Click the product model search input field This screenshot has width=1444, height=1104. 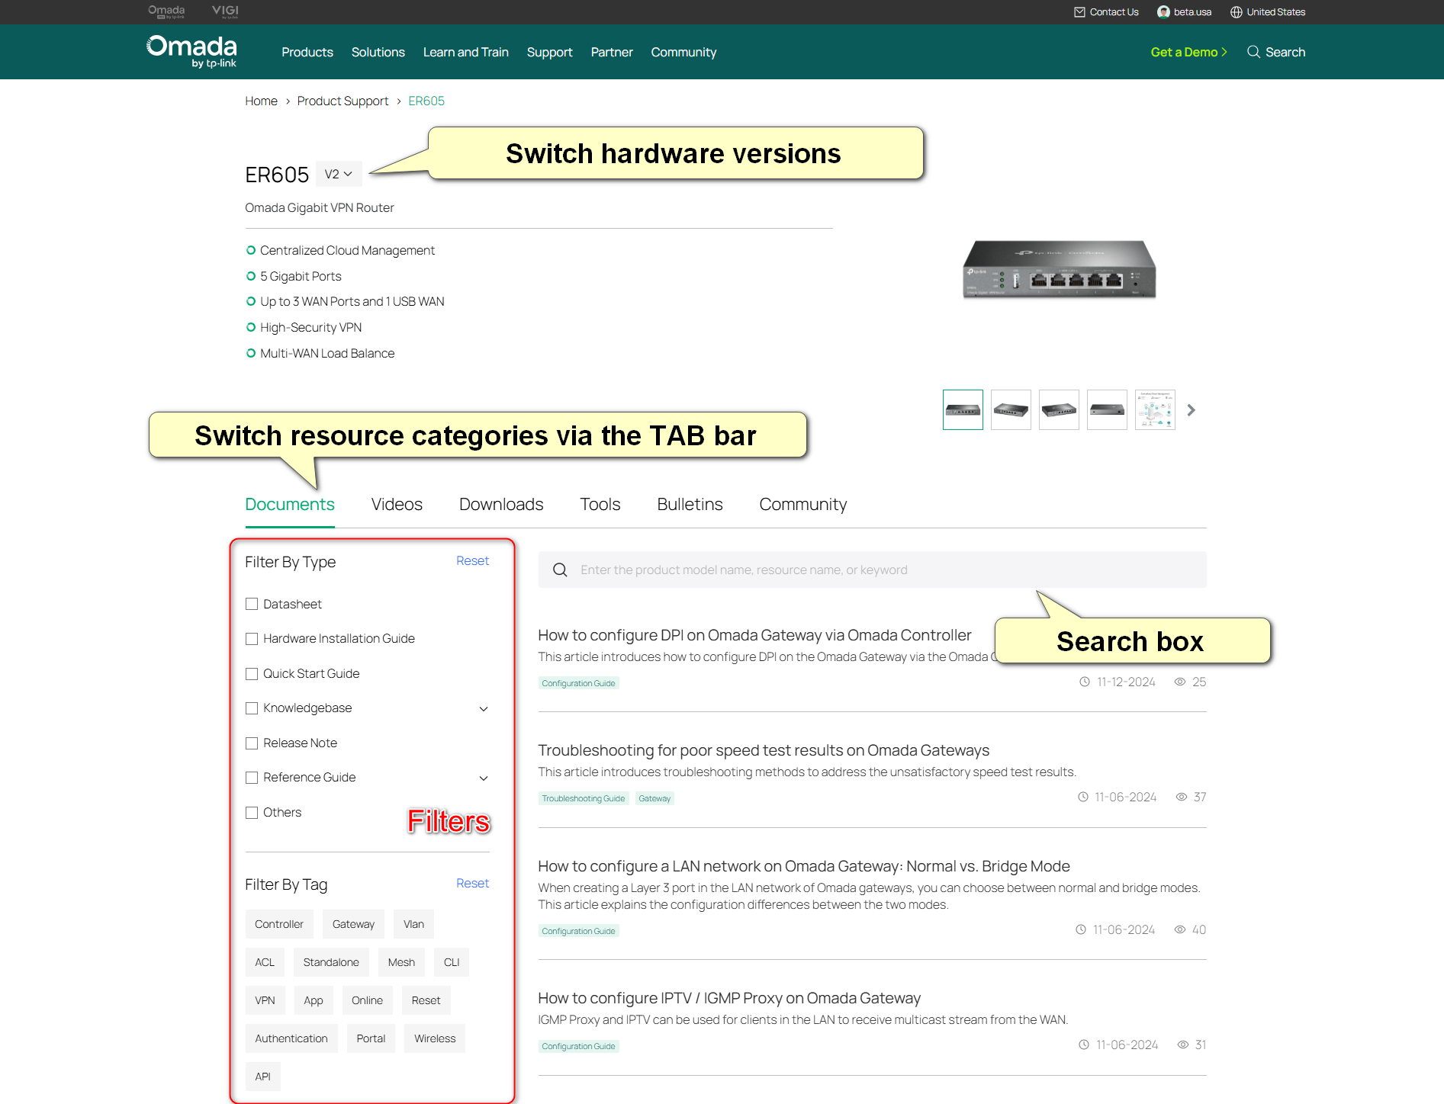872,570
